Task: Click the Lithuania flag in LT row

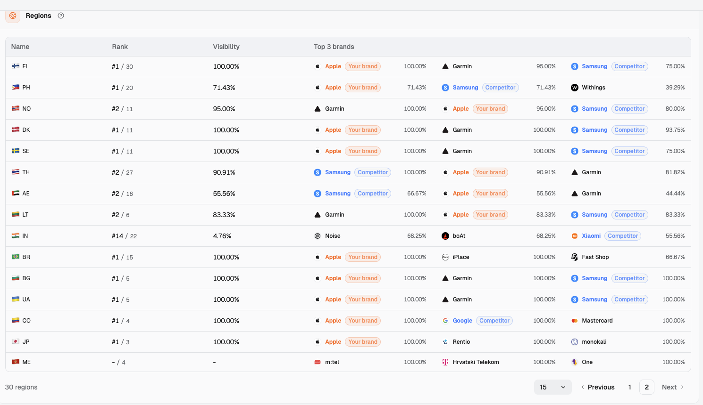Action: [x=16, y=215]
